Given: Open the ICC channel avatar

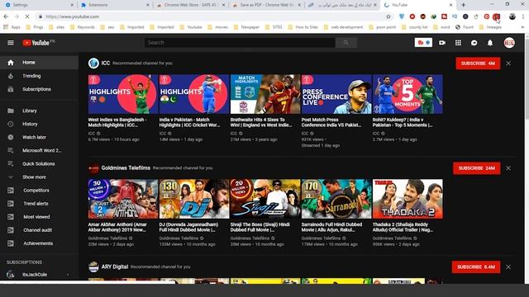Looking at the screenshot, I should pos(93,63).
